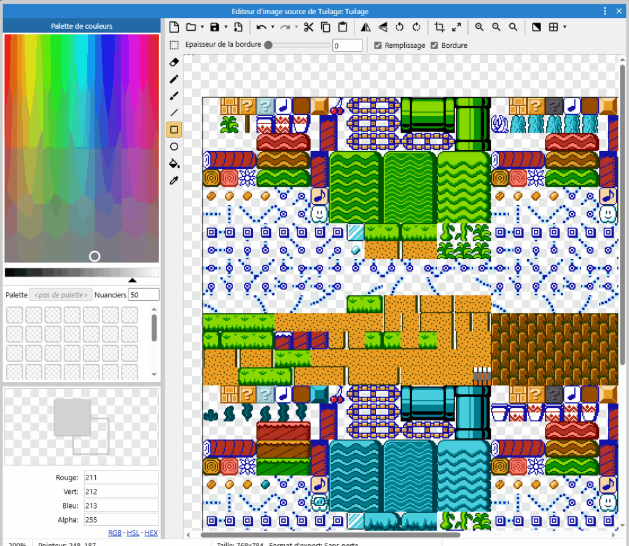This screenshot has height=546, width=629.
Task: Select the Brush tool
Action: [174, 96]
